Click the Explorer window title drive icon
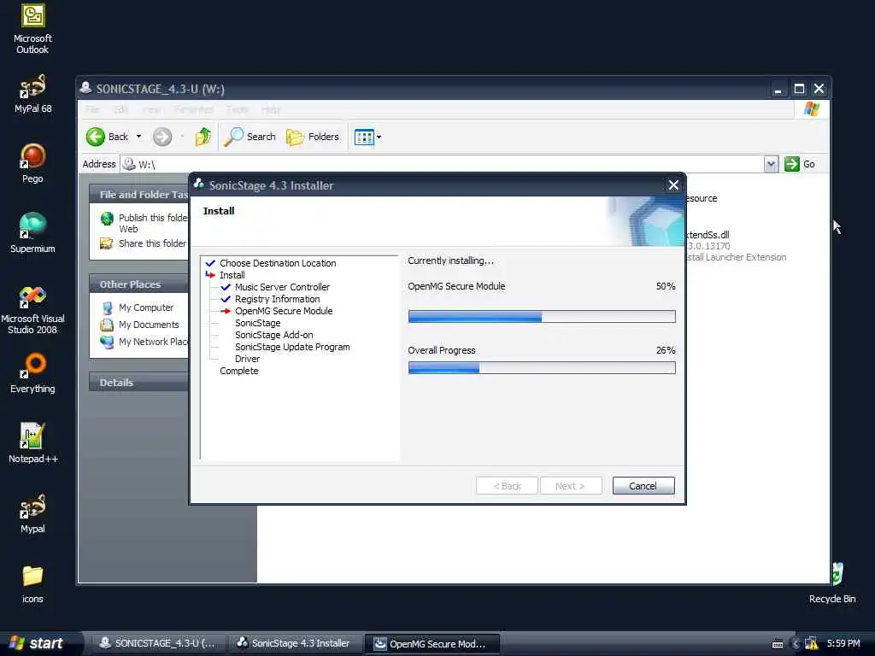Screen dimensions: 875x656 click(86, 88)
